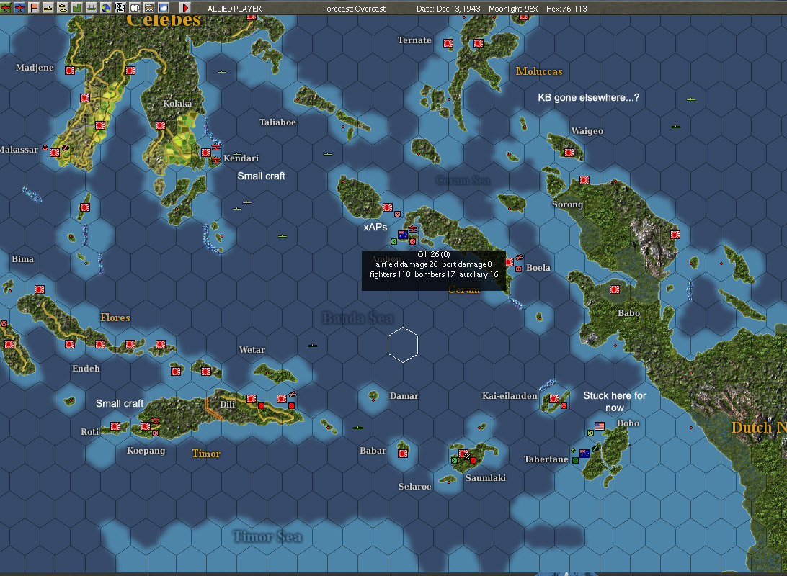Open the cloud weather toolbar icon
This screenshot has height=576, width=787.
pyautogui.click(x=164, y=7)
